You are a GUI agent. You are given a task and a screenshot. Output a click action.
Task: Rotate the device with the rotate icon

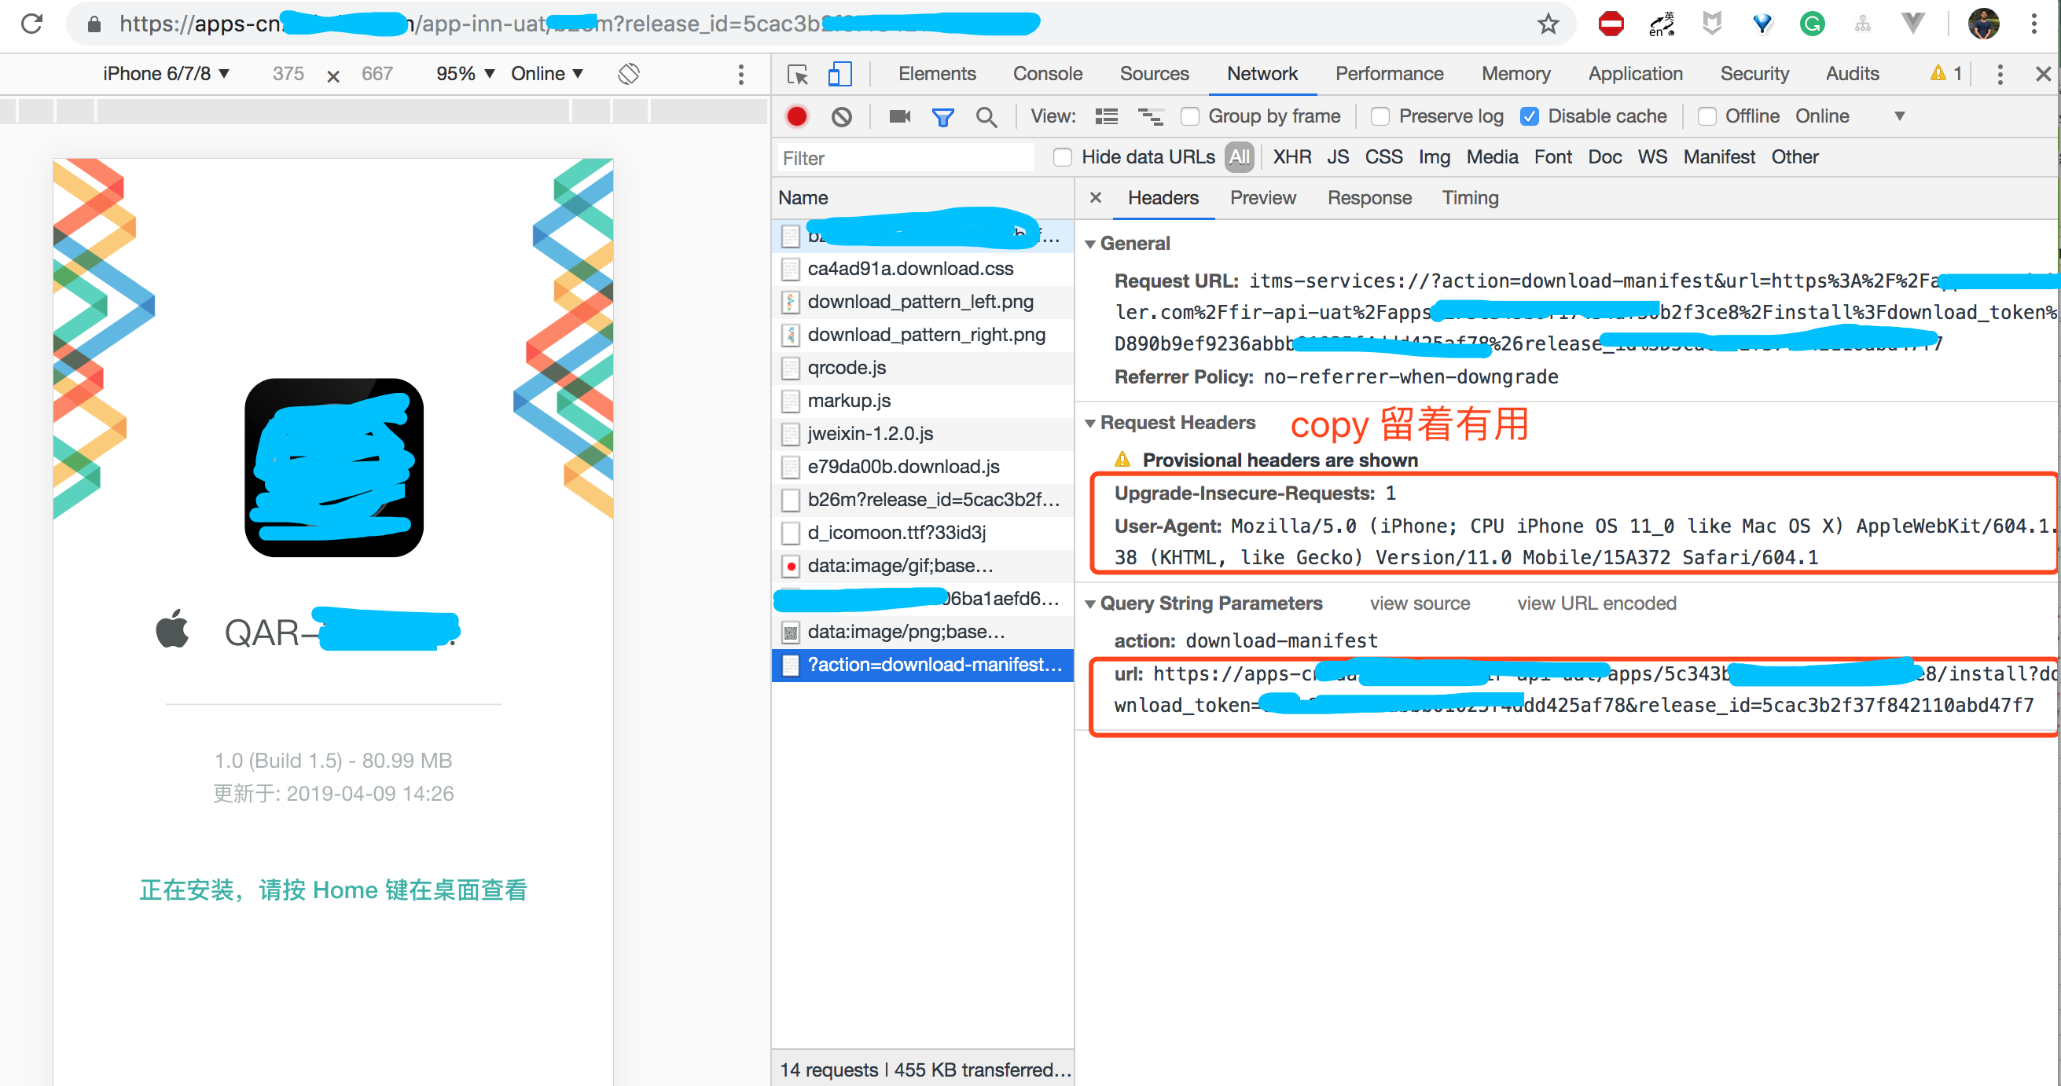pyautogui.click(x=629, y=74)
